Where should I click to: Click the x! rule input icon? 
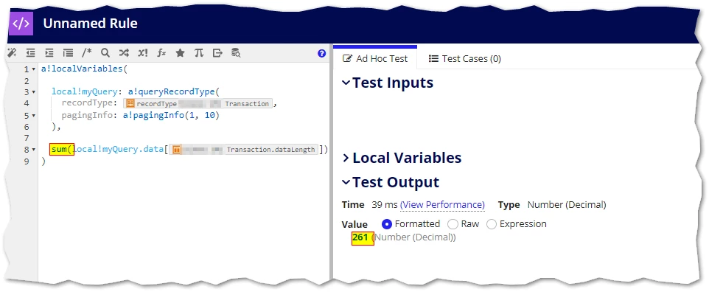click(143, 53)
